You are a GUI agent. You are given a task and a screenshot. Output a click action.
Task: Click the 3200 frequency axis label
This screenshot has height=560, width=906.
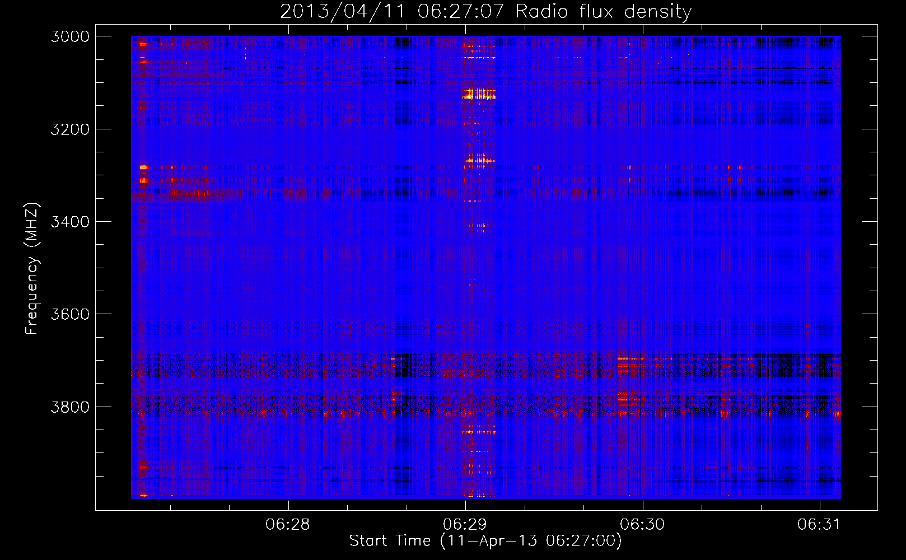[x=70, y=129]
